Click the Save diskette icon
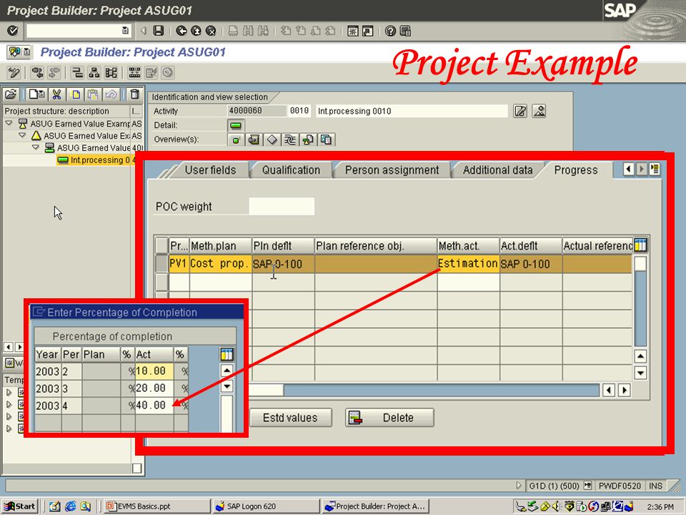This screenshot has height=515, width=686. (159, 31)
